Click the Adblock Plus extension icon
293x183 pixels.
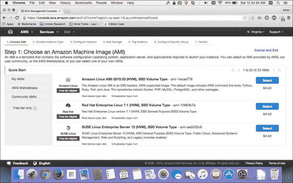tap(274, 18)
